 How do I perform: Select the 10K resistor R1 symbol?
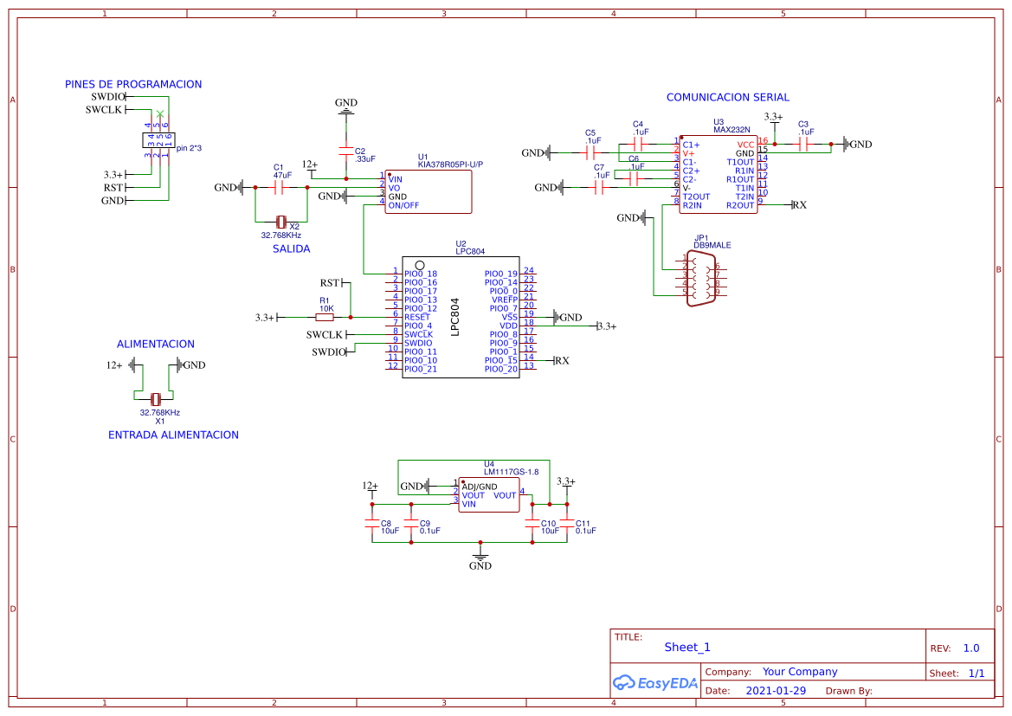point(325,317)
